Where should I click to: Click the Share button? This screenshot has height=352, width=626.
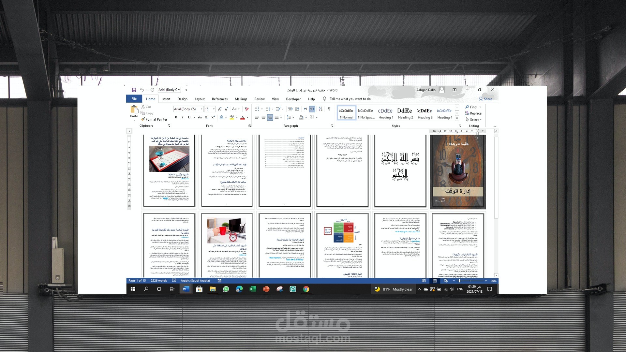click(485, 99)
